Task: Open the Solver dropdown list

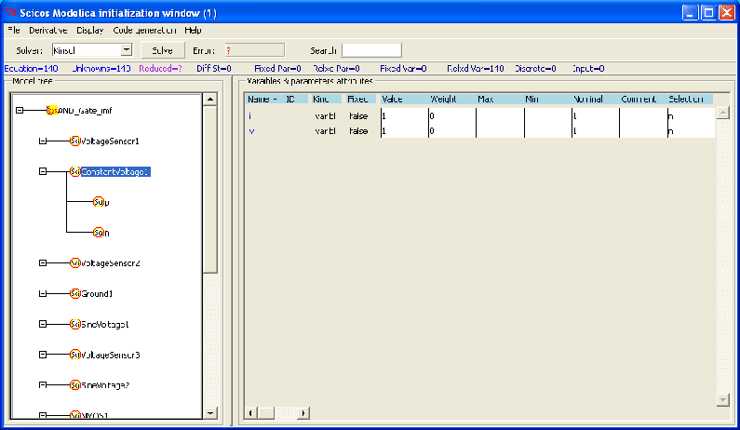Action: [x=126, y=50]
